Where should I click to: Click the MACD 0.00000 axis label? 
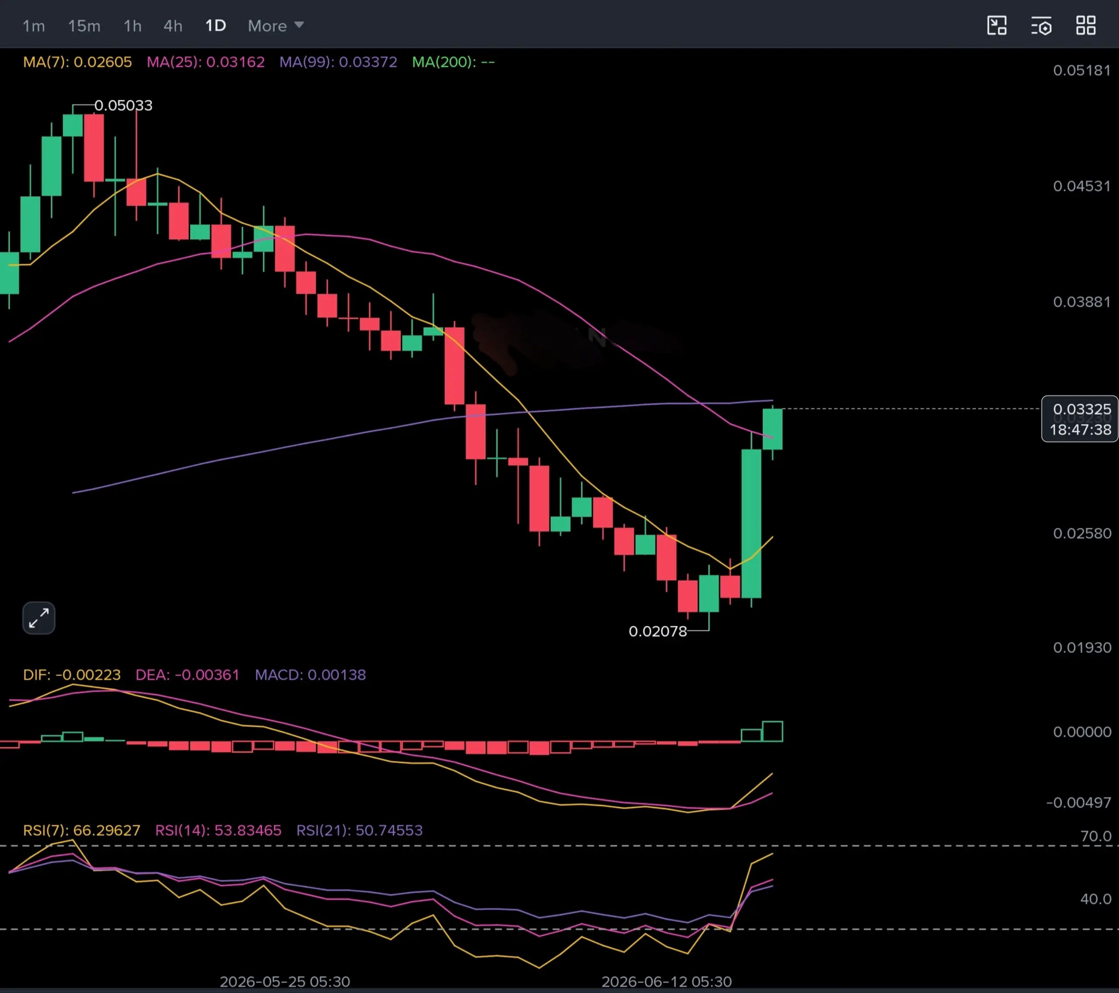(1082, 732)
